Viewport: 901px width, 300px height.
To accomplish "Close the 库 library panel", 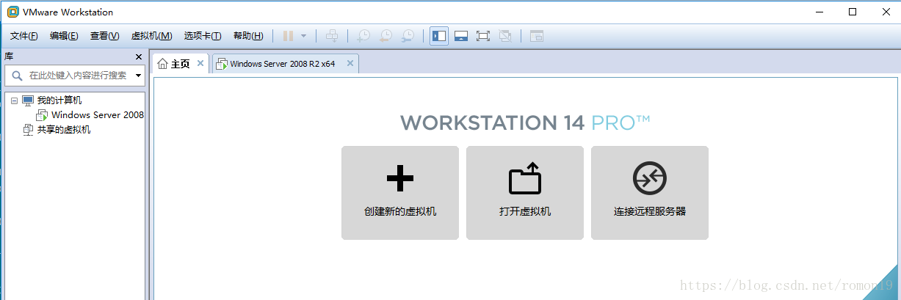I will 139,56.
